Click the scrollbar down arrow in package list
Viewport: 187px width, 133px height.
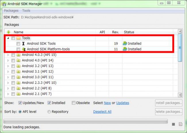(180, 95)
